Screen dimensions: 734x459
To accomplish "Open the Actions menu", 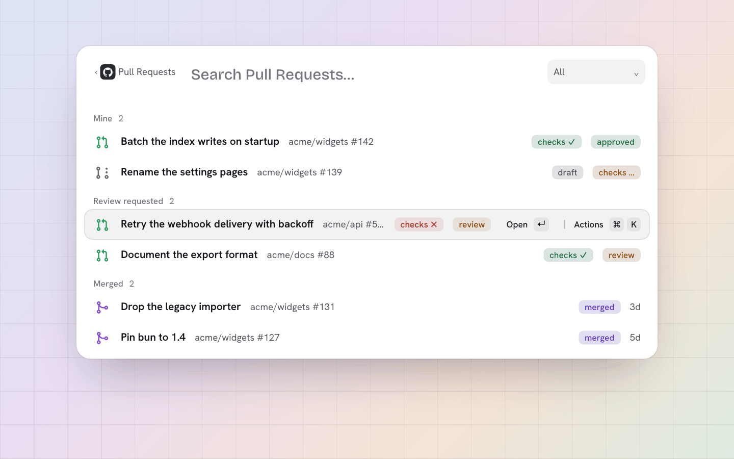I will coord(607,224).
